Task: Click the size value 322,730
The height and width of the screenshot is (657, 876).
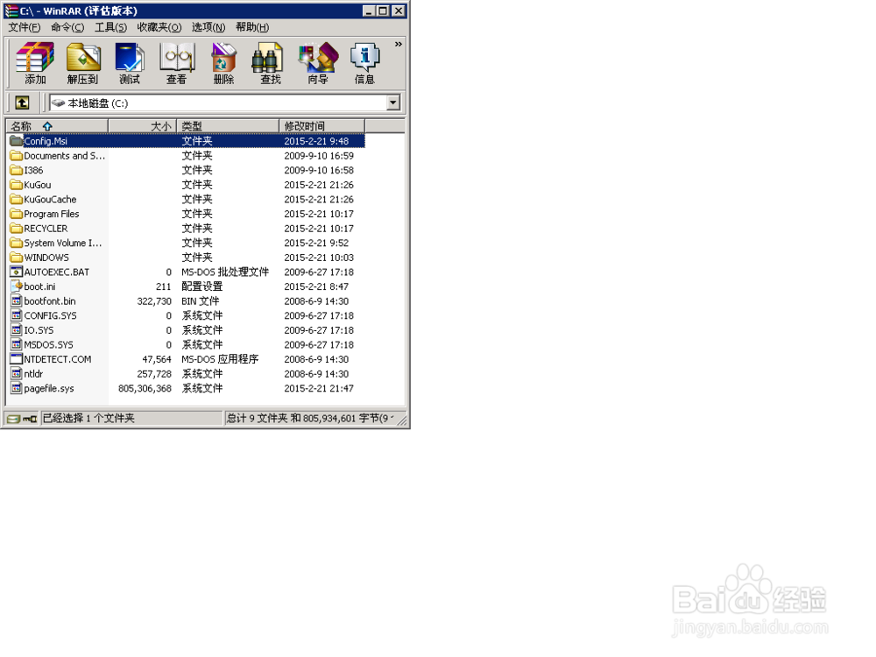Action: 154,301
